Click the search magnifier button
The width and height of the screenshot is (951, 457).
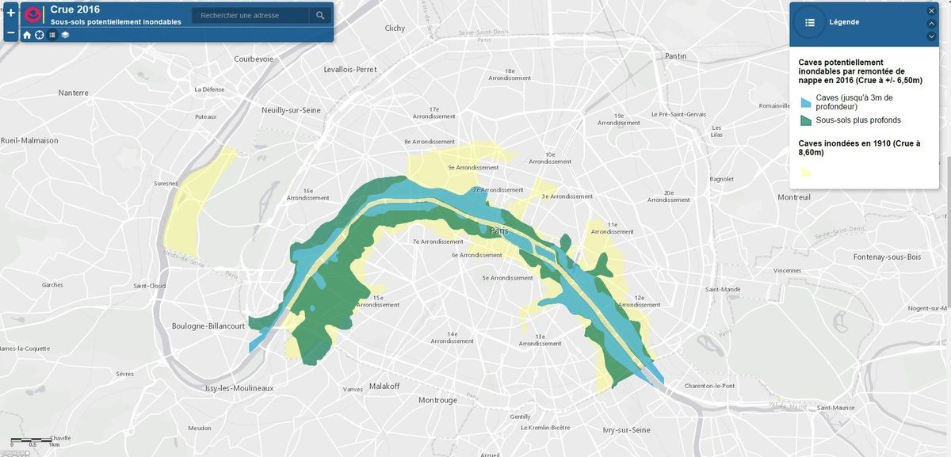click(x=320, y=16)
